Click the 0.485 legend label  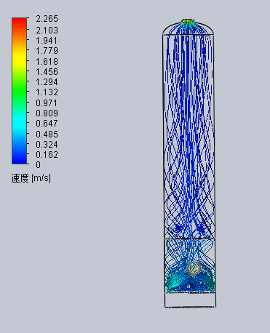point(47,134)
